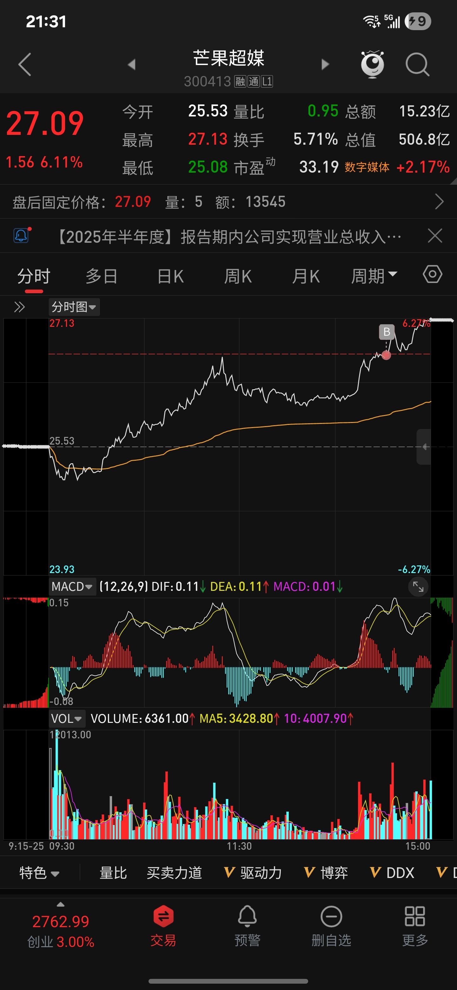This screenshot has height=990, width=457.
Task: Tap the notification bell alert icon
Action: pyautogui.click(x=22, y=235)
